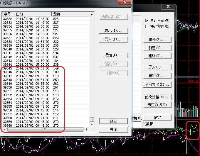This screenshot has height=156, width=200.
Task: Select row 39559 dated 09:45:00
Action: pos(46,122)
